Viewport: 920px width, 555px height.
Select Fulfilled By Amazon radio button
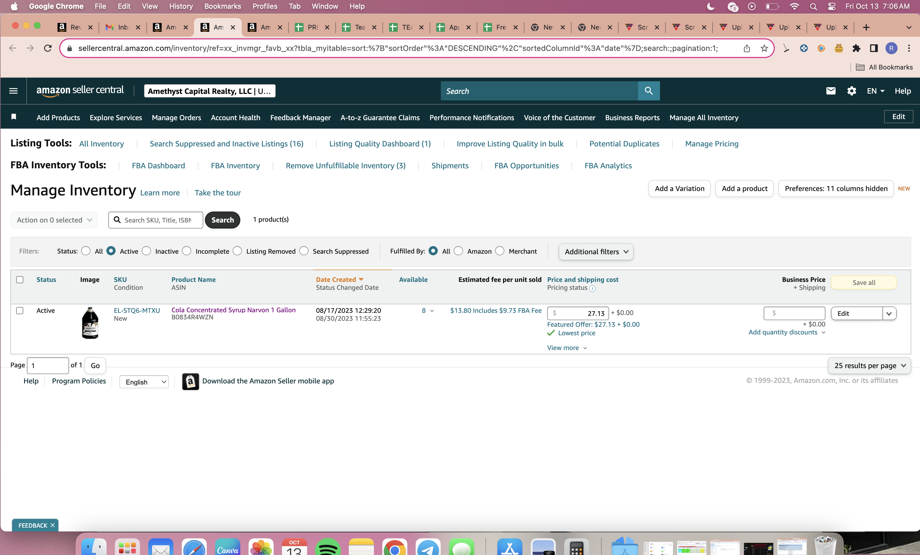point(459,251)
